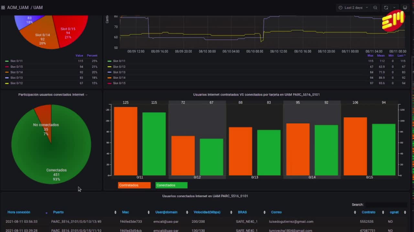Toggle the Conectados series chip in bar chart
This screenshot has width=414, height=232.
[x=171, y=185]
